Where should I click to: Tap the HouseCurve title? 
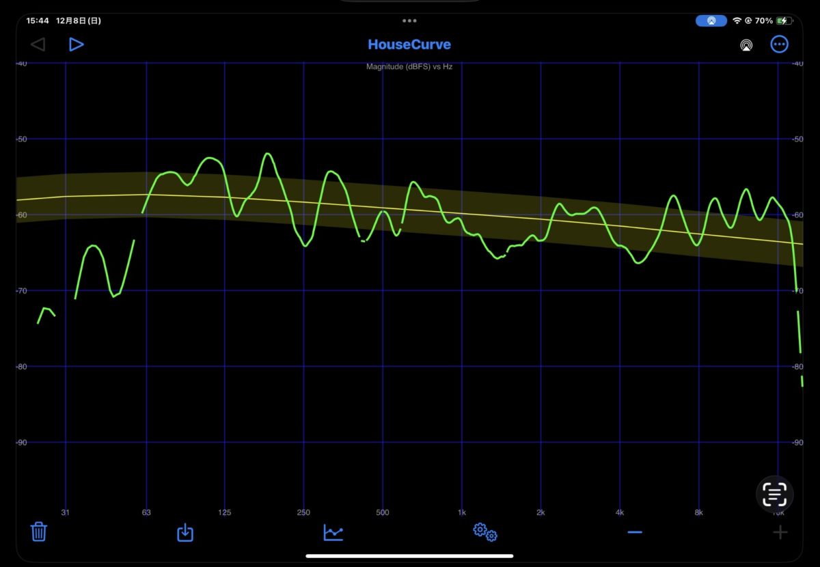click(x=409, y=44)
